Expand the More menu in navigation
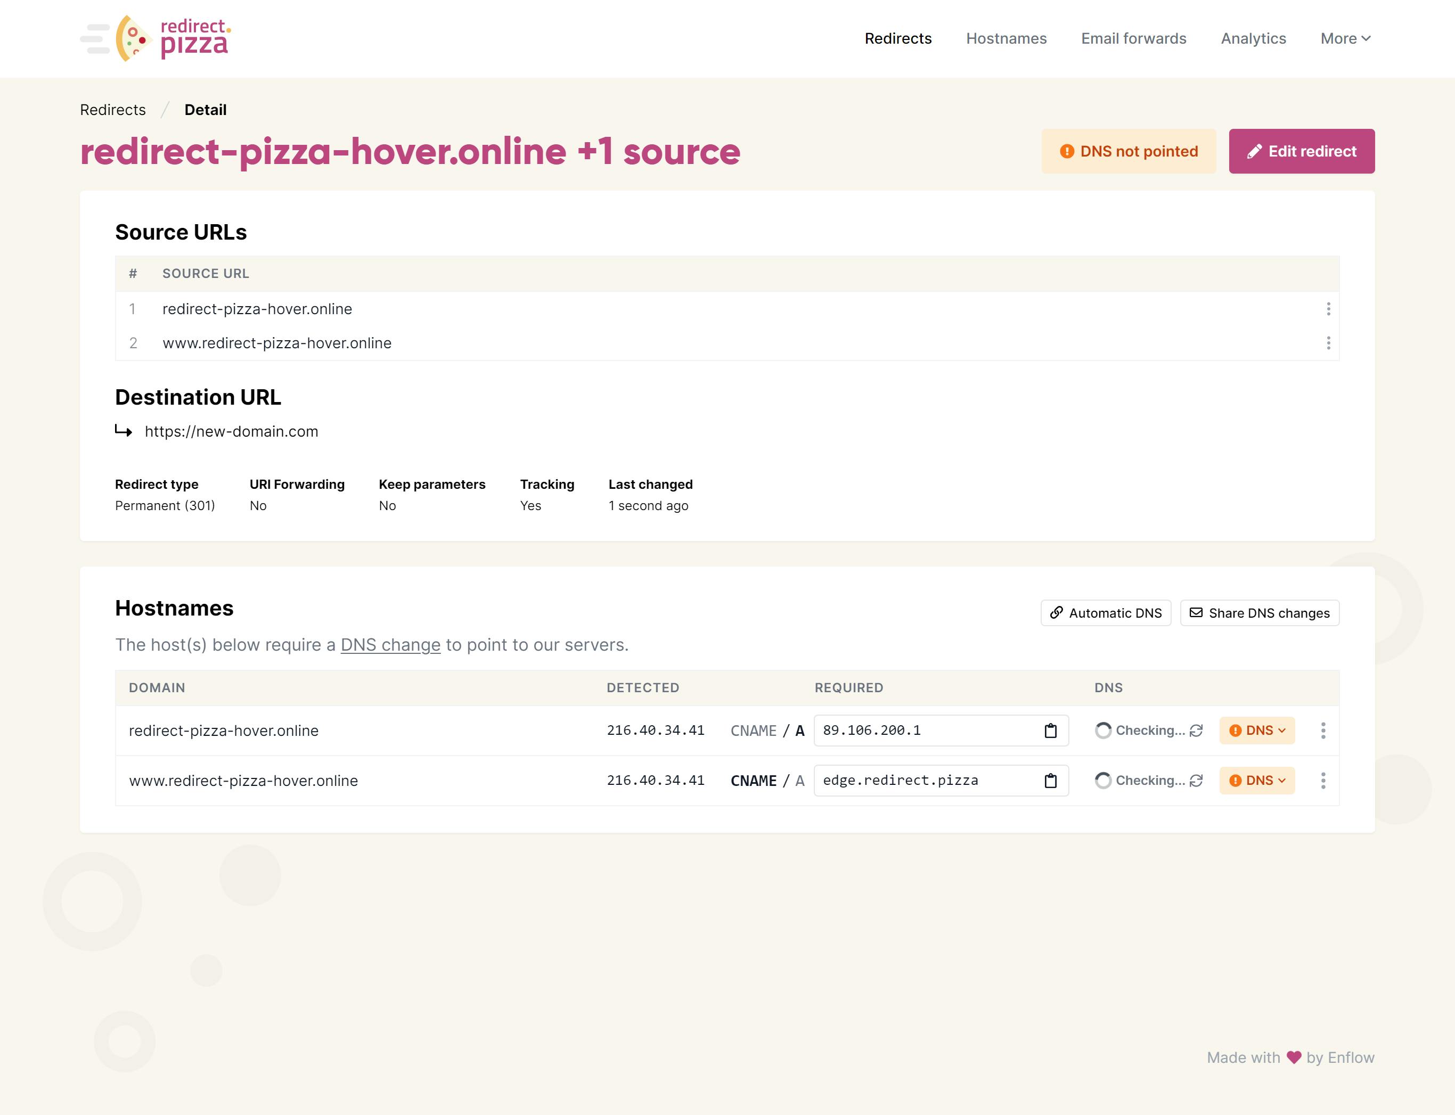Screen dimensions: 1455x1115 [x=1345, y=38]
